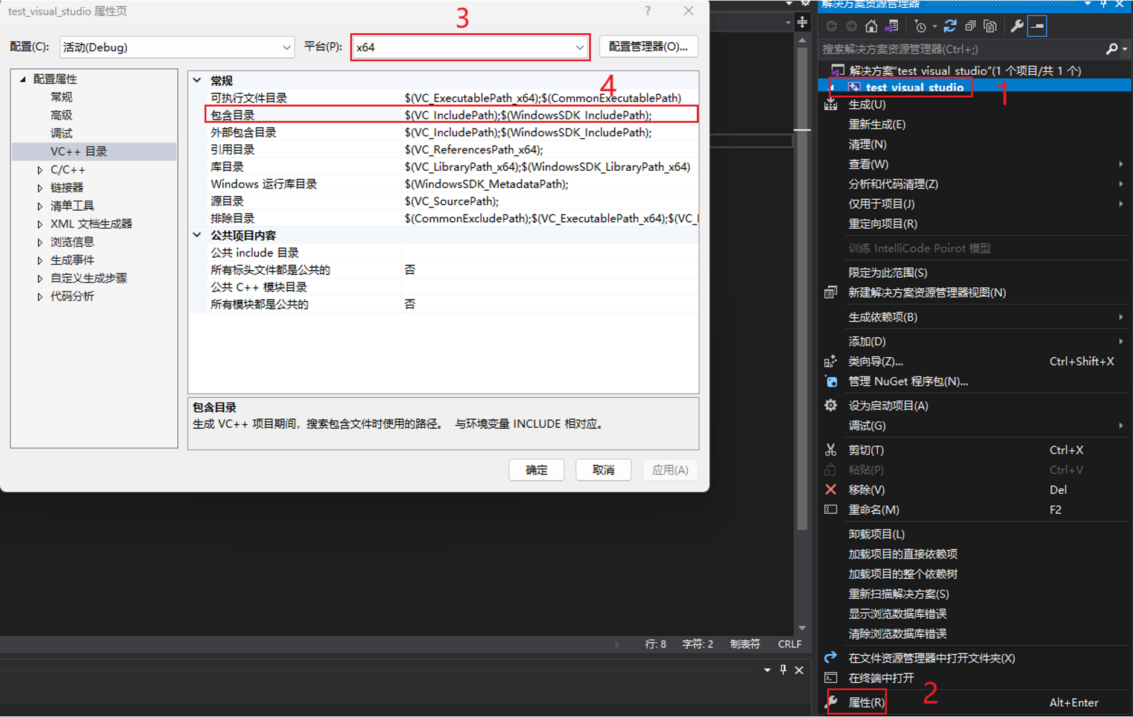
Task: Select the test_visual_studio project node
Action: click(914, 88)
